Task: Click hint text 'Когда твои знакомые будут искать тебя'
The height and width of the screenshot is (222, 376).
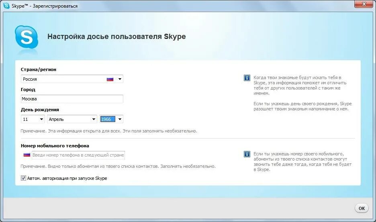Action: (x=300, y=86)
